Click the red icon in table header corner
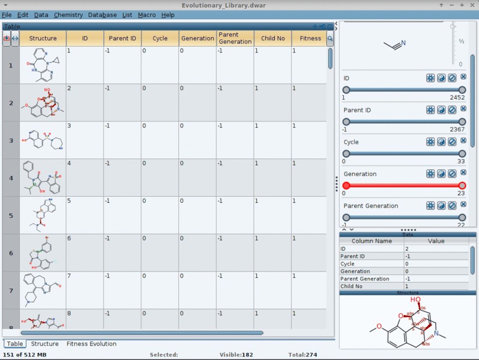 (x=7, y=38)
